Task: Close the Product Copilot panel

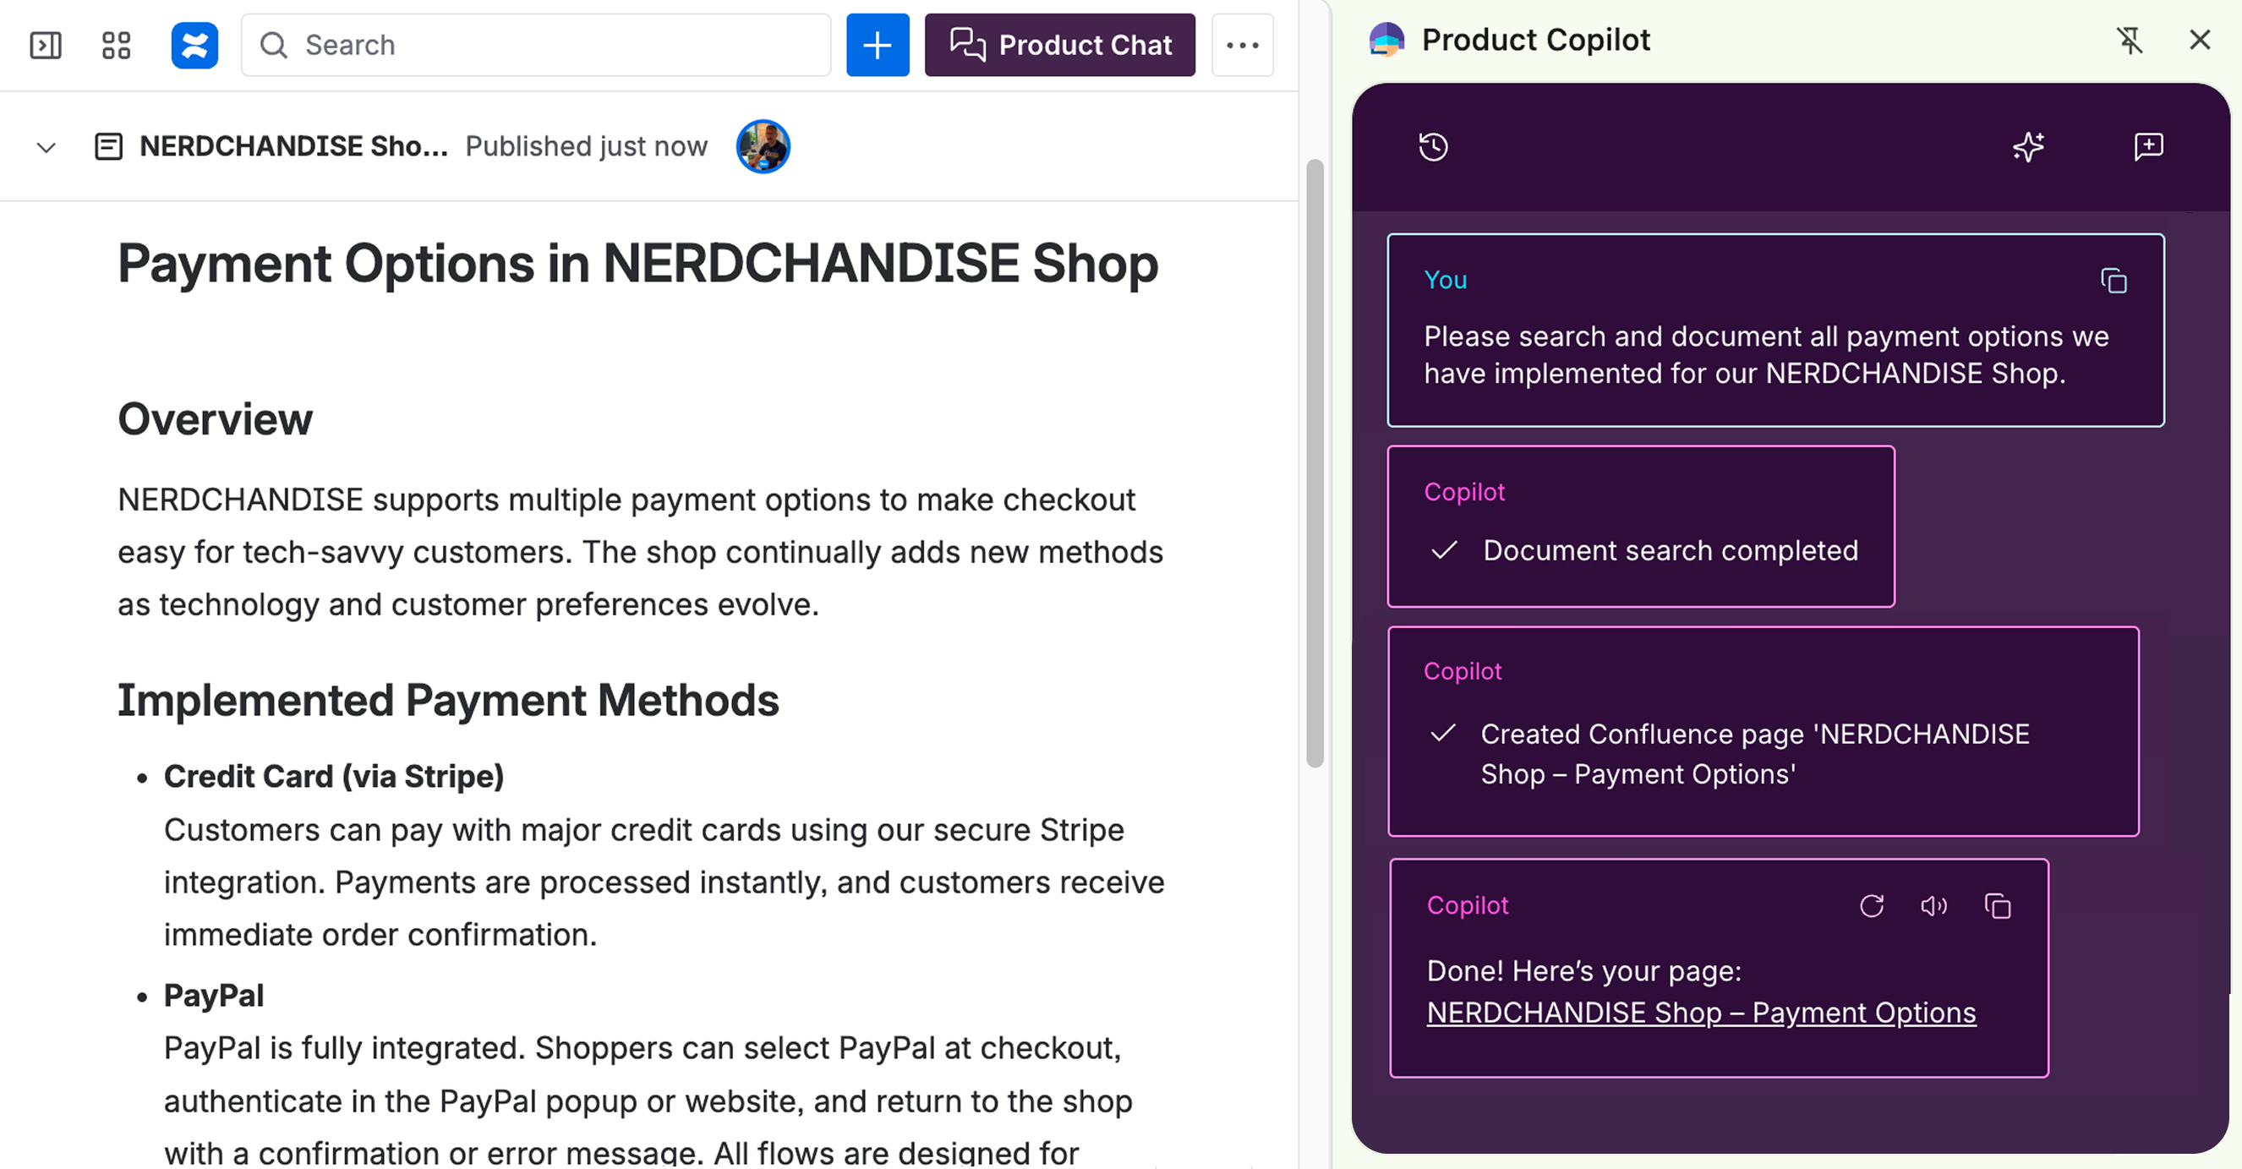Action: [2200, 40]
